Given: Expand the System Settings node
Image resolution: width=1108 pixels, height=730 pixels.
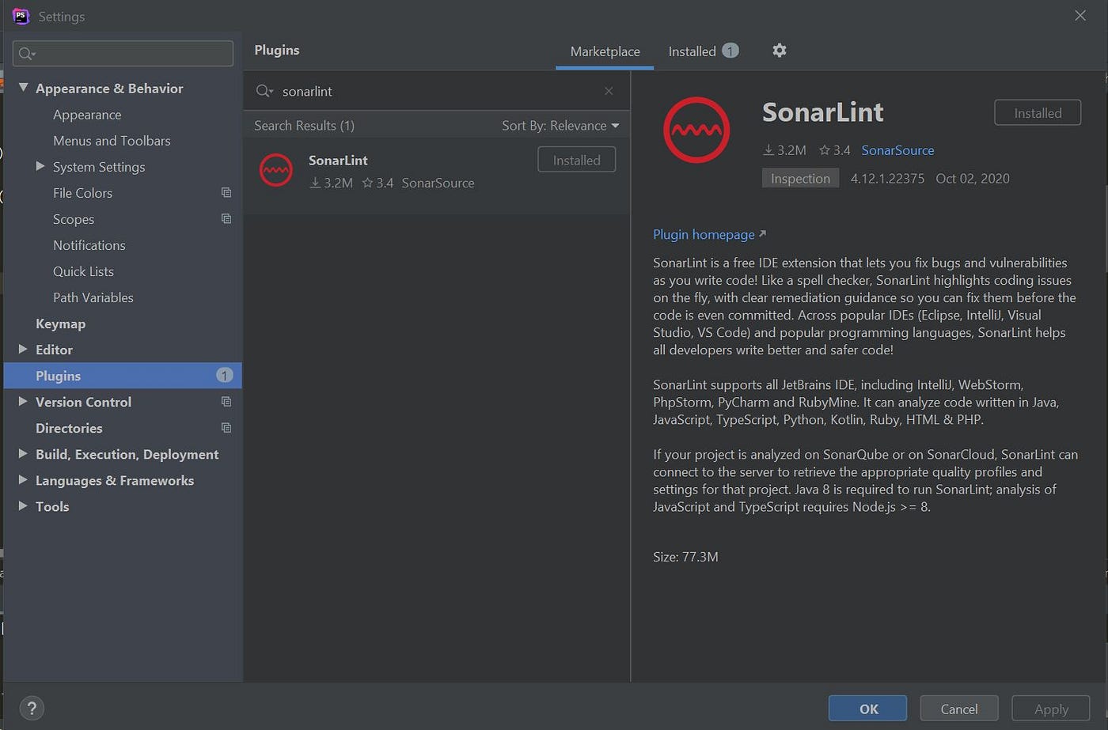Looking at the screenshot, I should coord(40,166).
